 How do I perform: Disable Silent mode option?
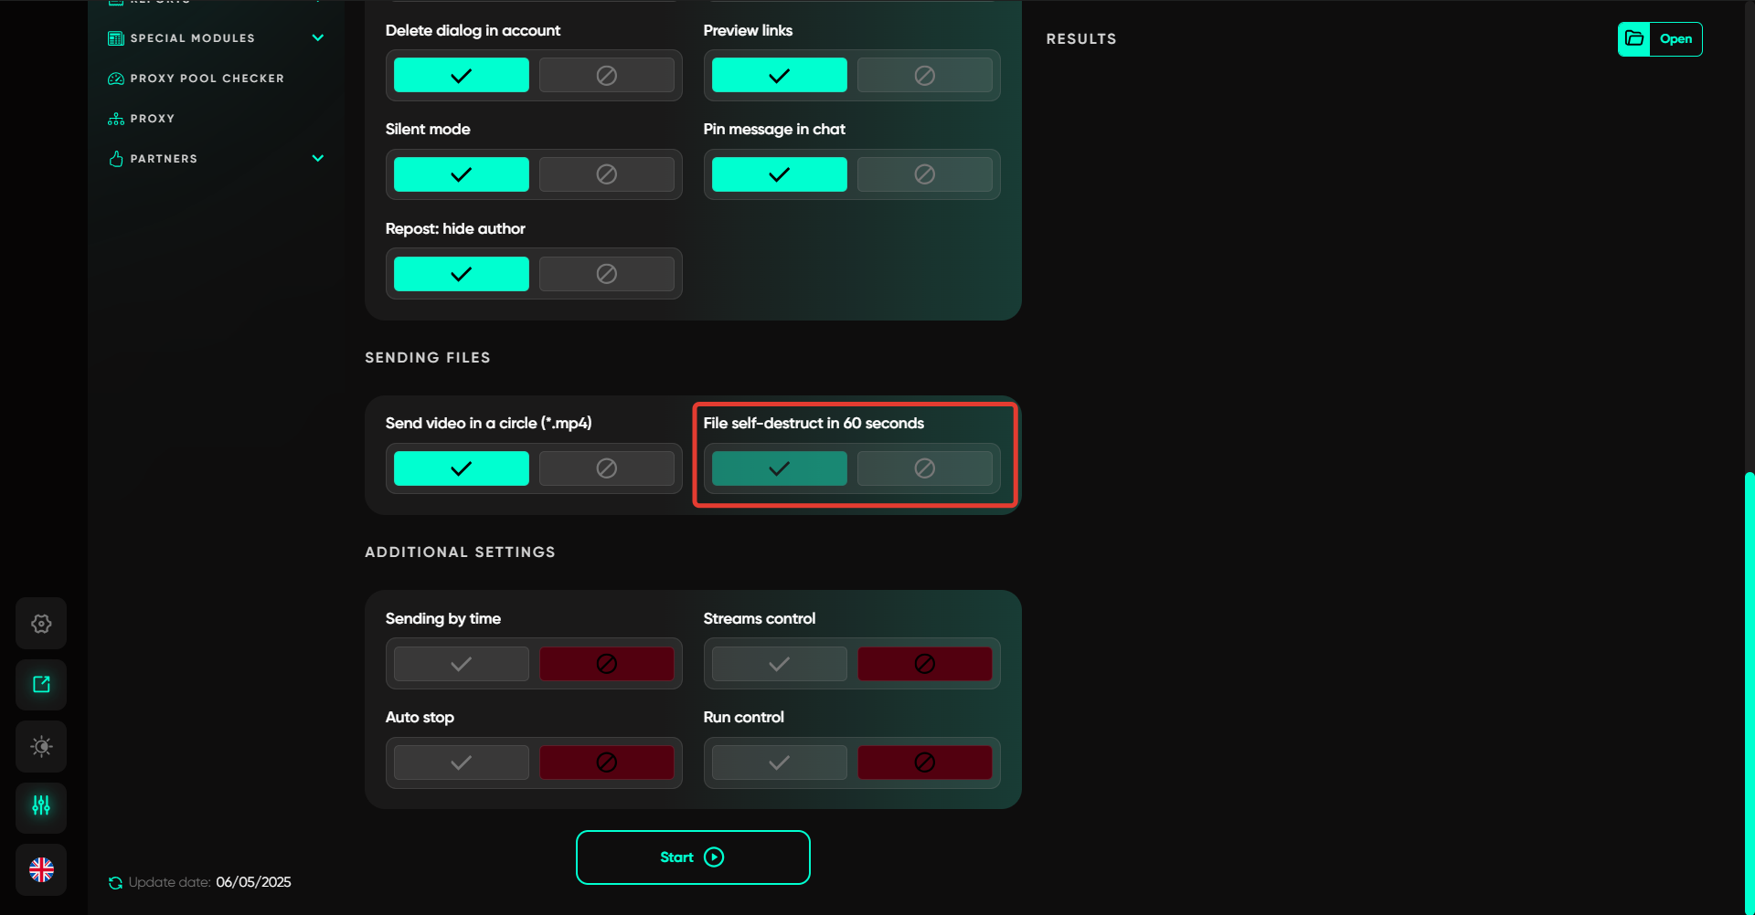click(x=606, y=174)
